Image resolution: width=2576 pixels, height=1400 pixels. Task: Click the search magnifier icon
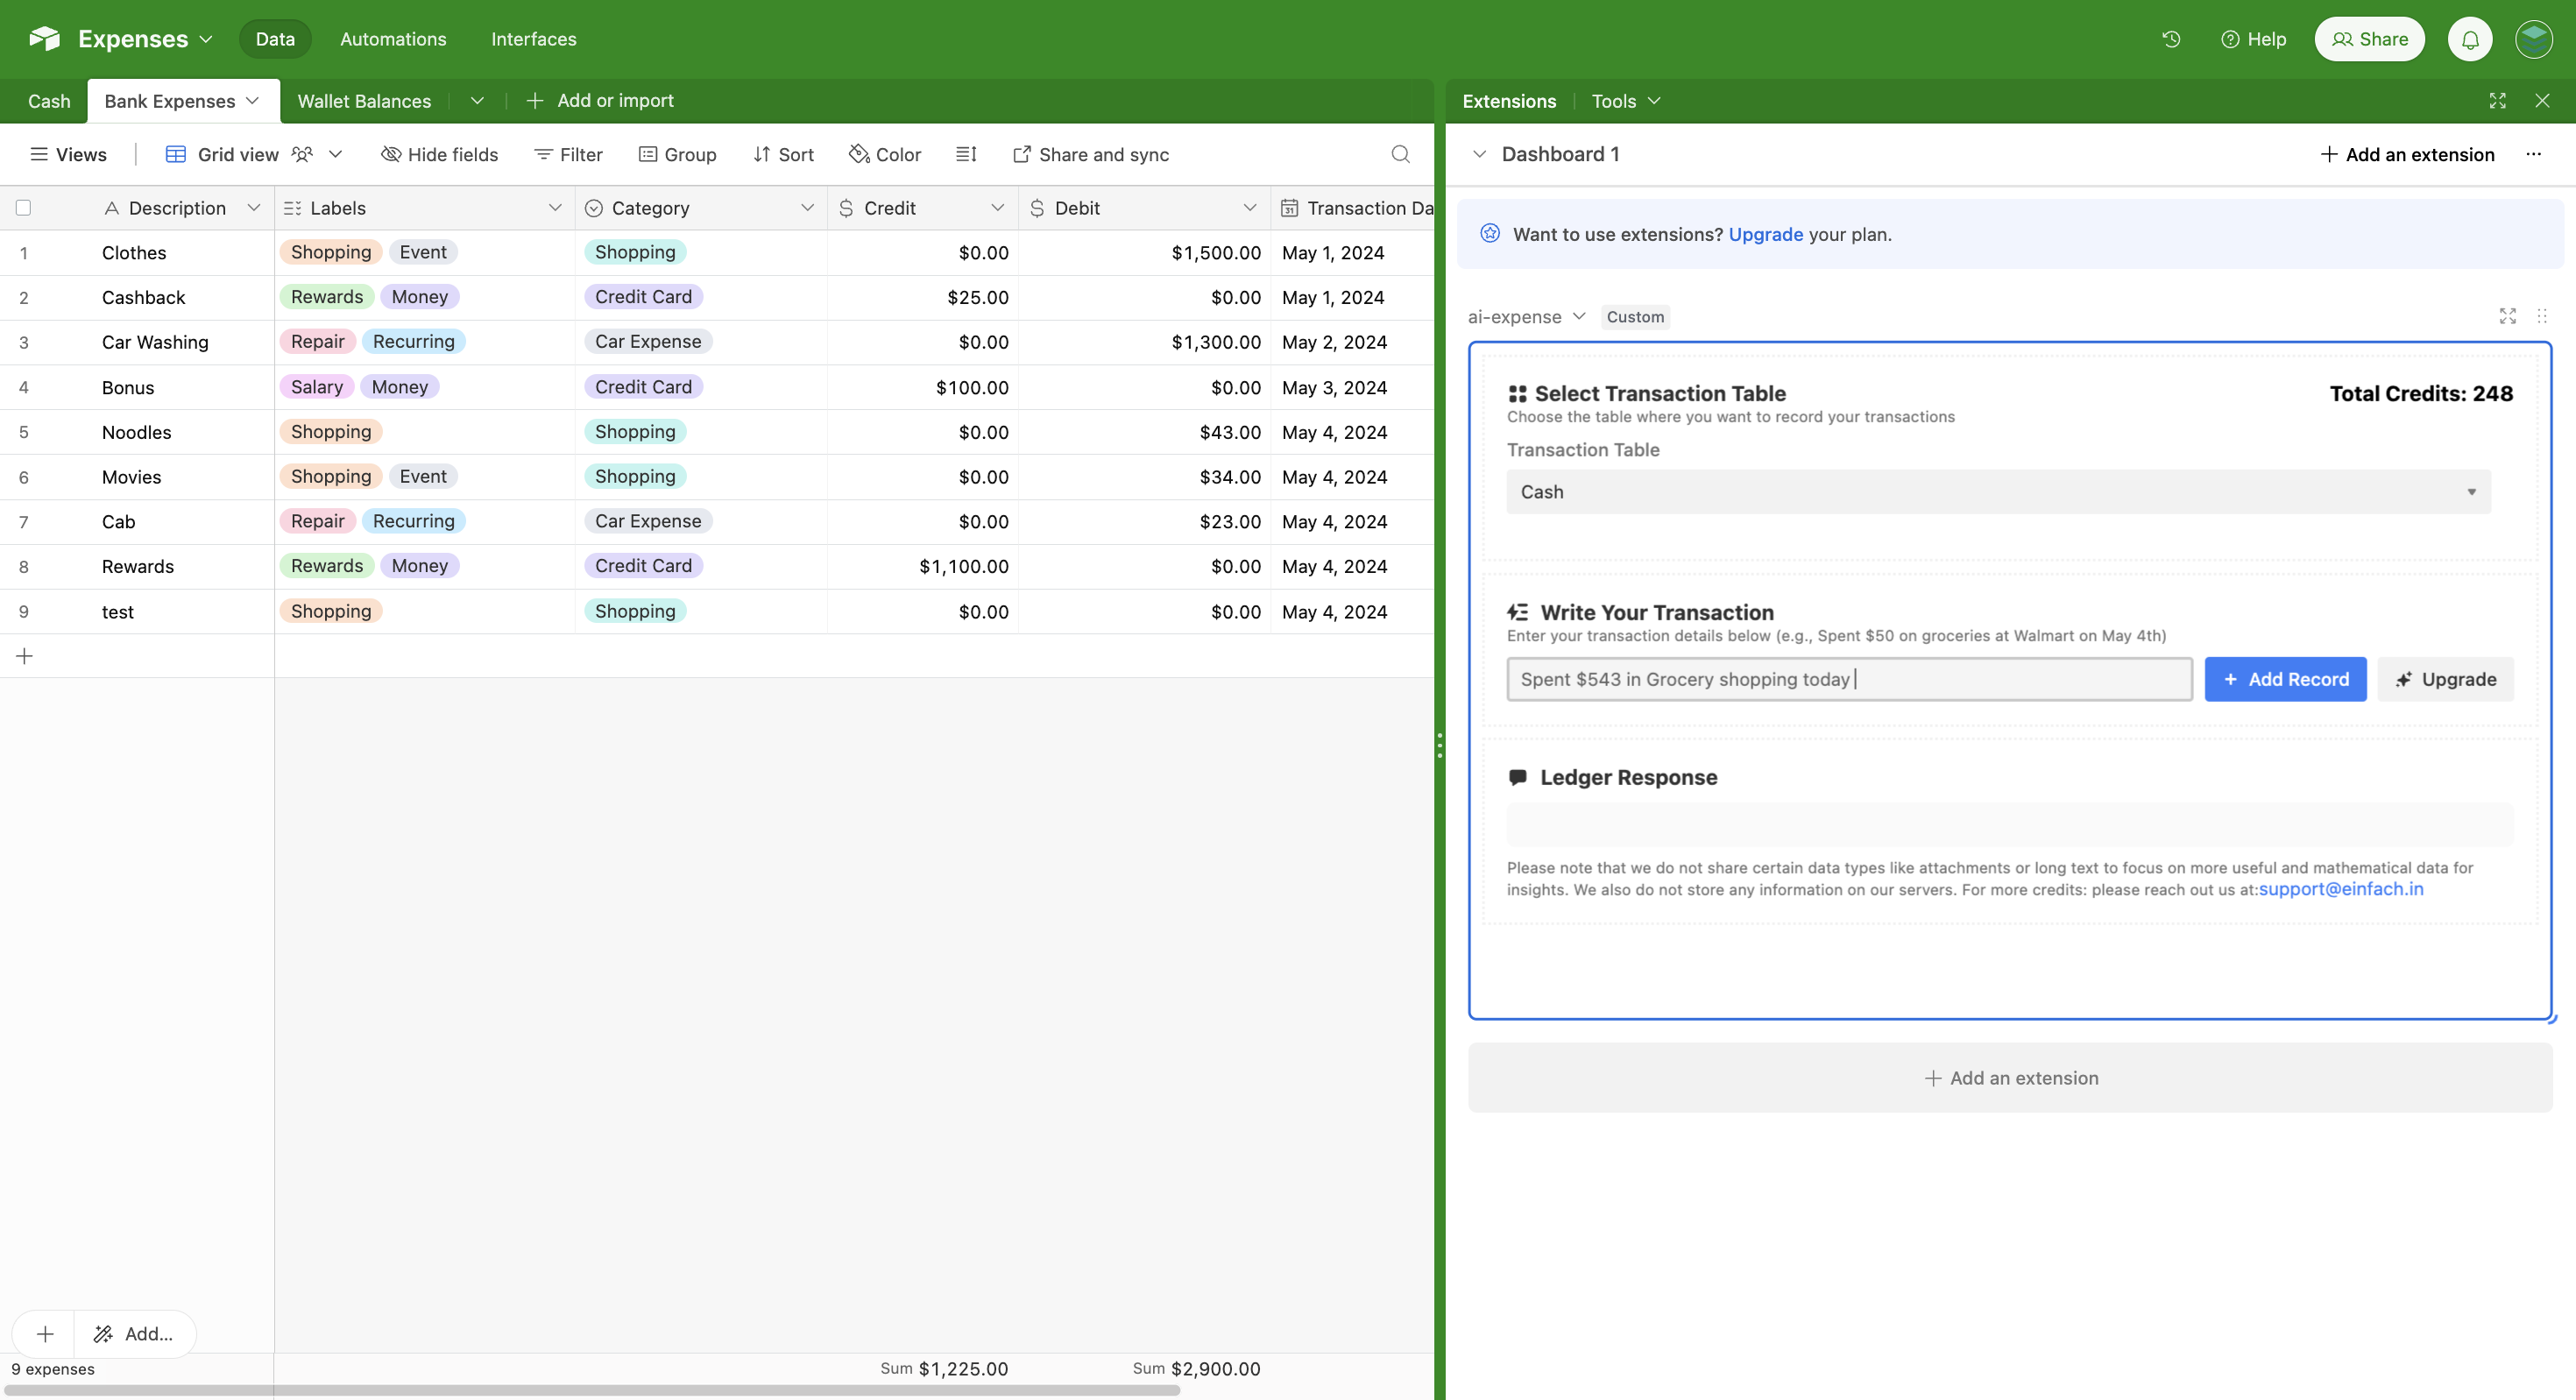[x=1400, y=154]
